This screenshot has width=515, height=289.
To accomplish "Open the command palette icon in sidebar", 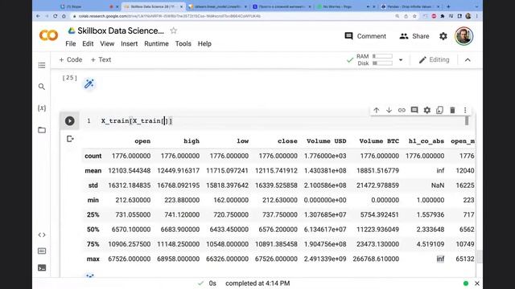I will [42, 251].
